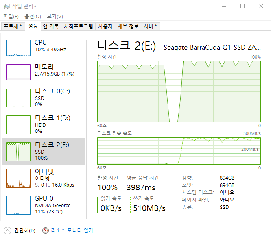Click the 디스크 2(E:) active time graph
The image size is (271, 241).
point(179,91)
